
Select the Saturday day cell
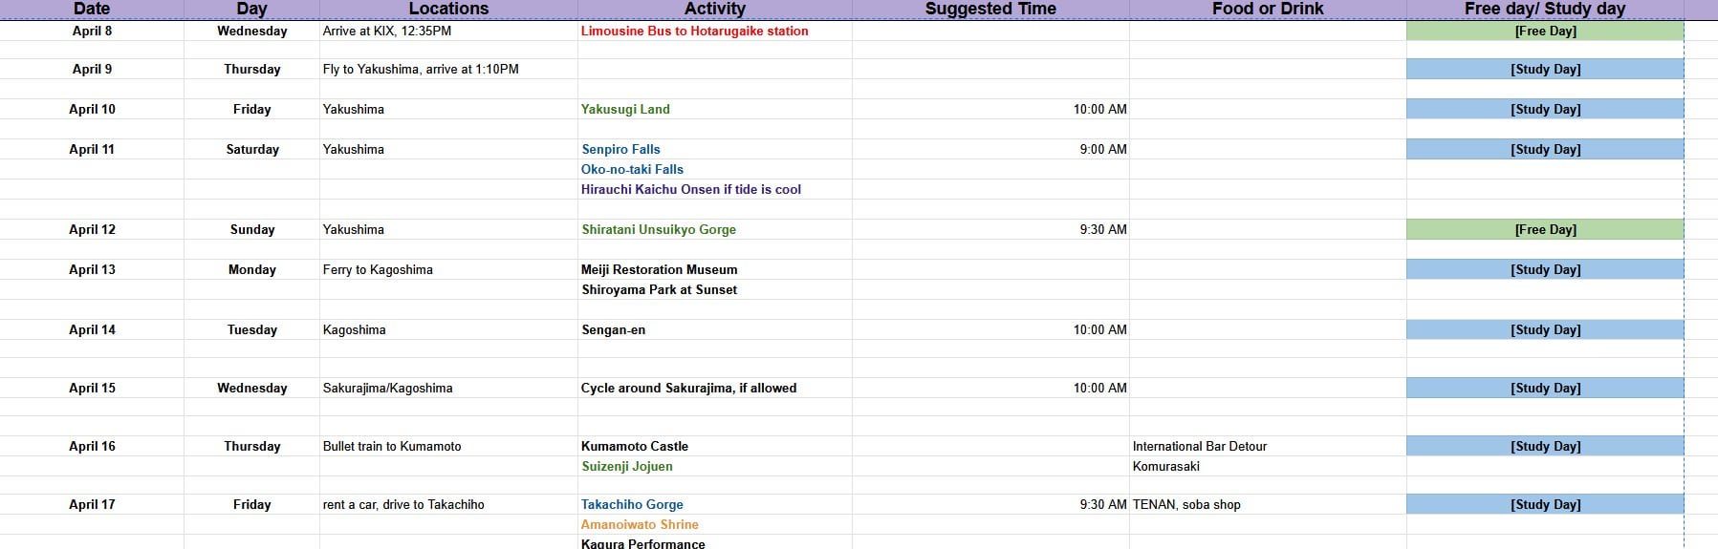251,149
